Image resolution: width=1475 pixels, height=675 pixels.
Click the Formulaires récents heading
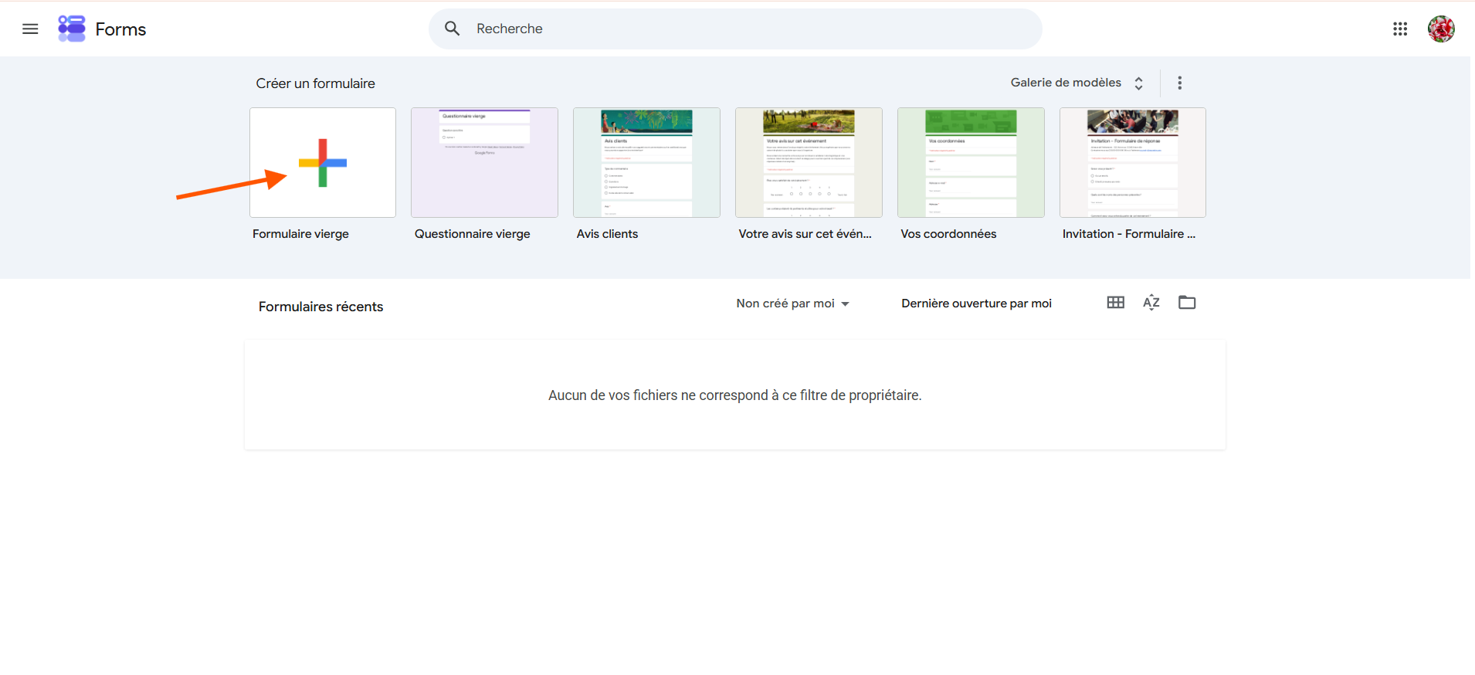[x=320, y=307]
